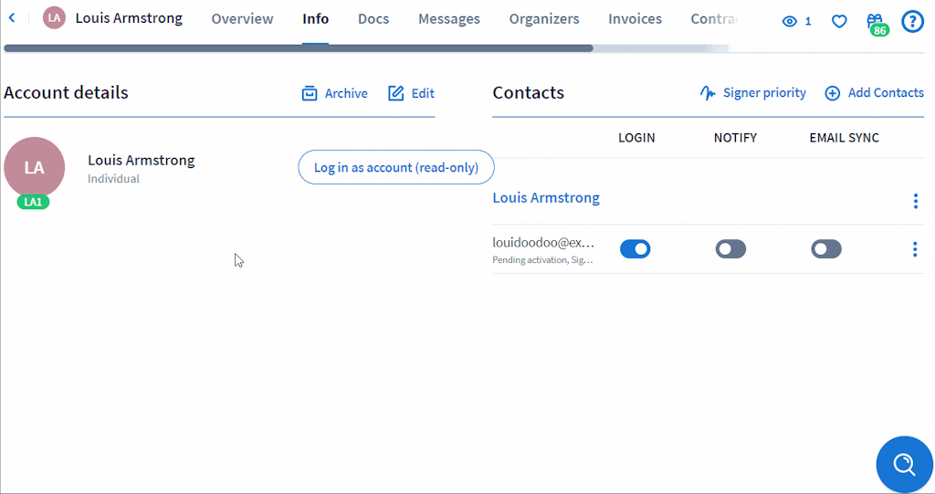Click the Archive button label
Image resolution: width=935 pixels, height=494 pixels.
tap(346, 94)
